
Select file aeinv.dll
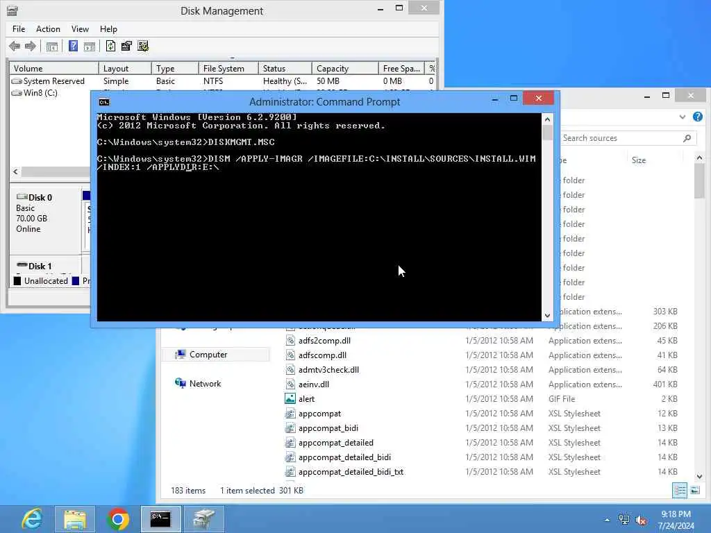(x=314, y=384)
